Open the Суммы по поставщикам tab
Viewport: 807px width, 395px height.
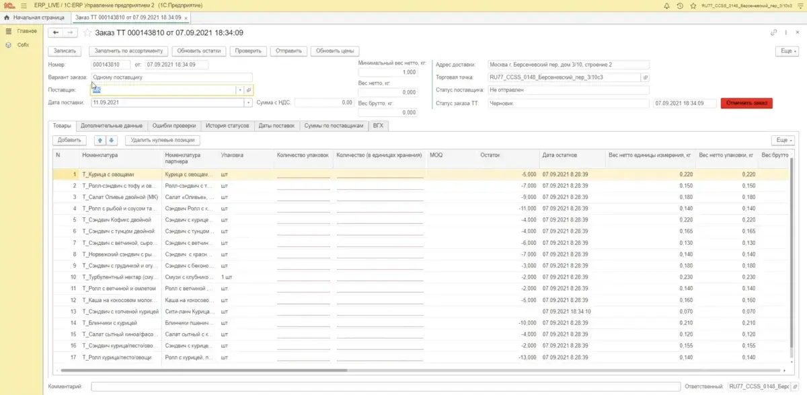point(334,126)
